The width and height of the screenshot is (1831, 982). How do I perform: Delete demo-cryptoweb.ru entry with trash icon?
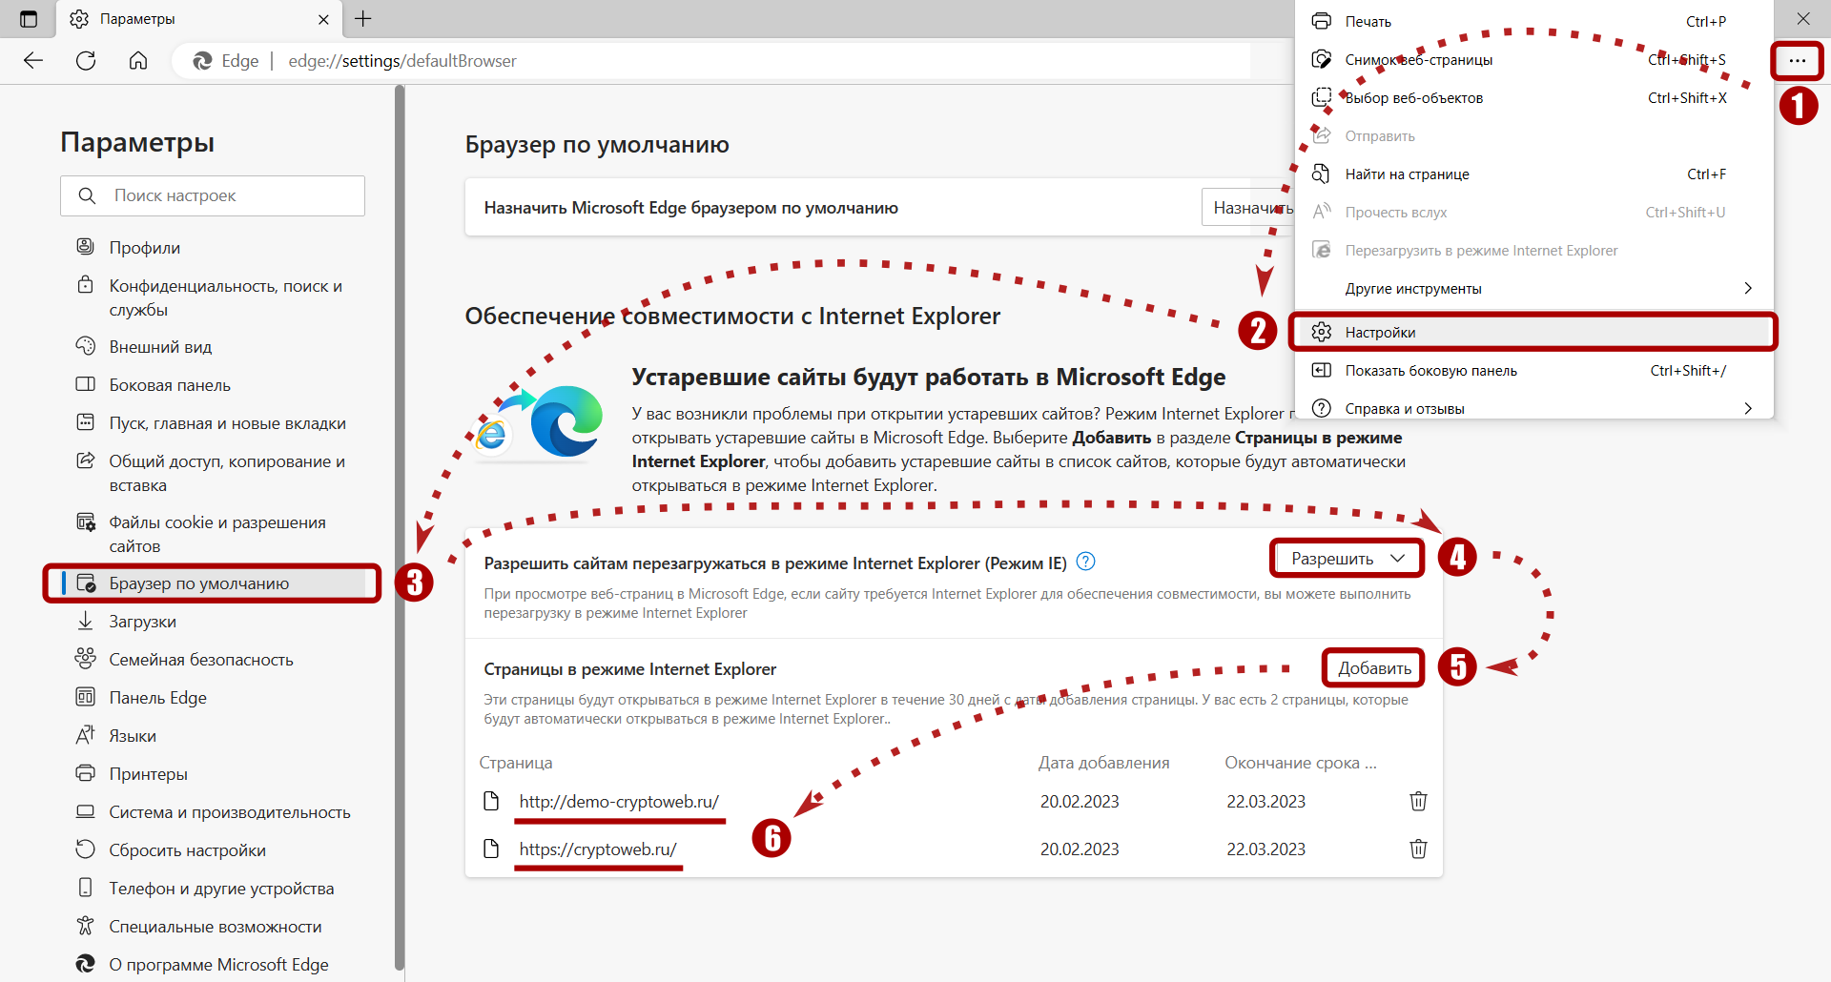click(x=1419, y=801)
